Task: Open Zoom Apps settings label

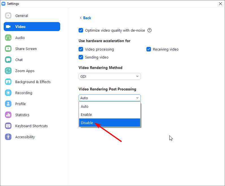Action: (25, 71)
